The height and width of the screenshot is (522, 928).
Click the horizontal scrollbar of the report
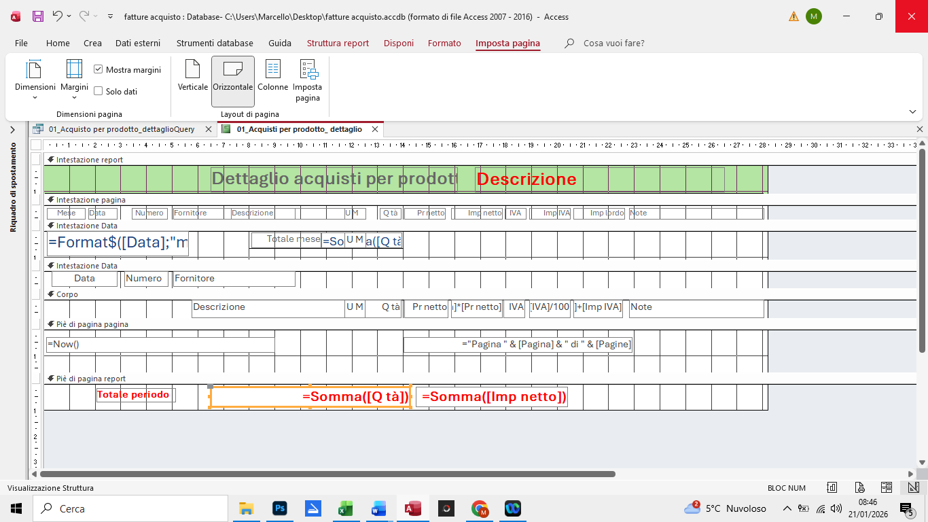[327, 474]
